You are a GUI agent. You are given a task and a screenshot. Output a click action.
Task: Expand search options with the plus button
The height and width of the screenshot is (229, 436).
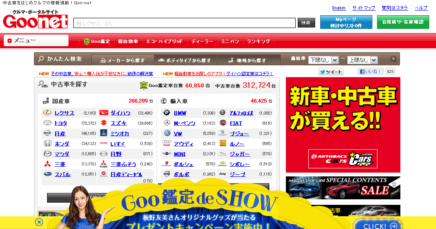coord(393,59)
